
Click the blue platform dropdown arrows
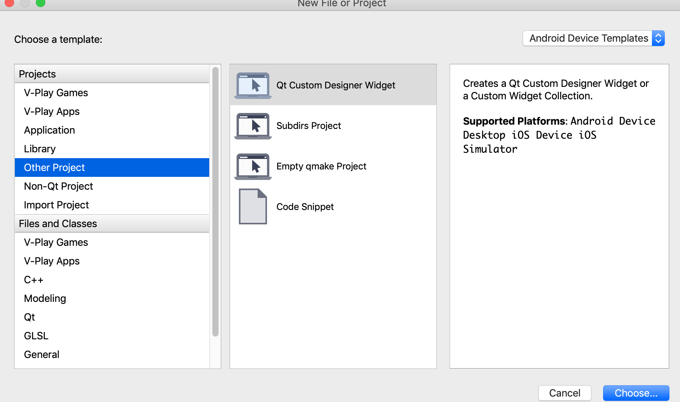(658, 38)
